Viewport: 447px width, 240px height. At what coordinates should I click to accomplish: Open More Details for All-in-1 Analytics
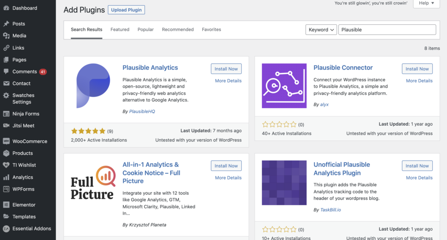228,178
